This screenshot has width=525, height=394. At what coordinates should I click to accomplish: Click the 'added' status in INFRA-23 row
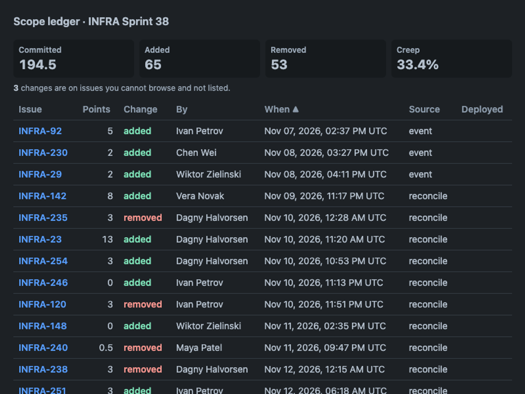137,239
